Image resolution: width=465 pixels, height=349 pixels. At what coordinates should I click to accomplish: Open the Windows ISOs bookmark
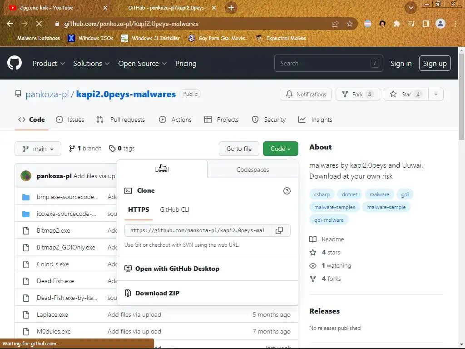click(x=90, y=38)
